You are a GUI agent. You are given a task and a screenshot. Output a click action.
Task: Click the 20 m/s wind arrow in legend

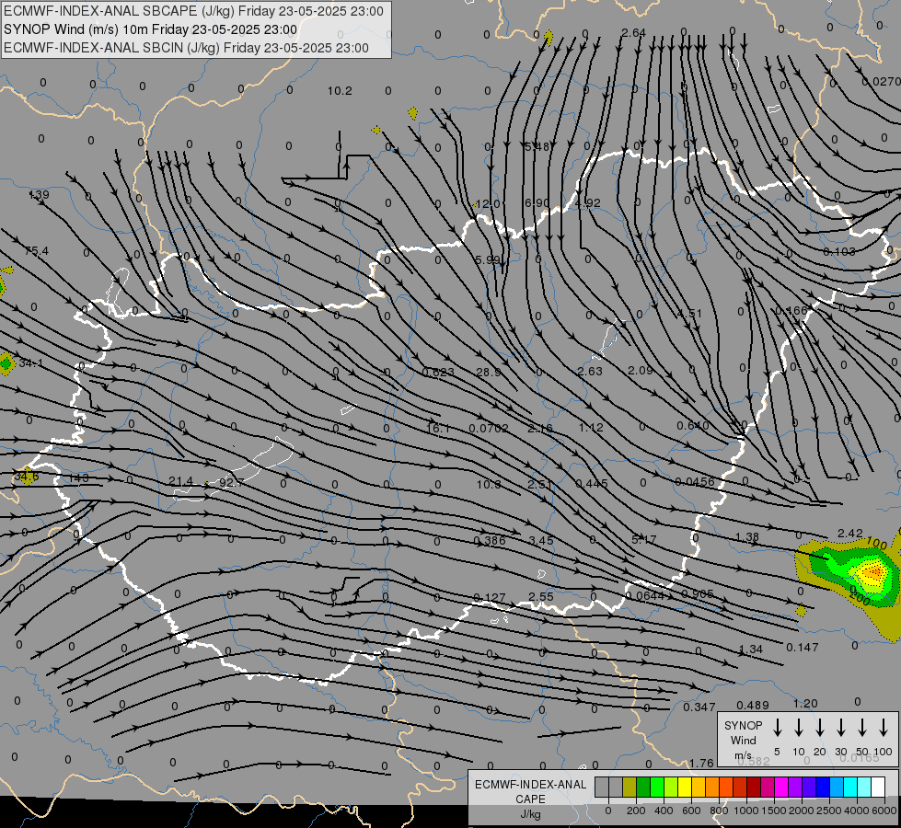(x=820, y=728)
